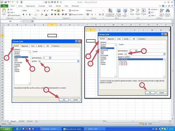The height and width of the screenshot is (131, 175).
Task: Toggle Underline formatting in ribbon
Action: point(30,14)
